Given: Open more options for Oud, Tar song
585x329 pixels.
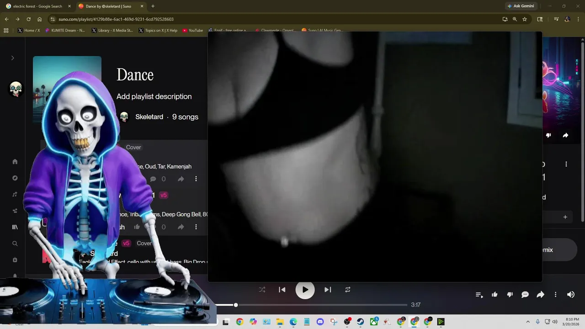Looking at the screenshot, I should pyautogui.click(x=196, y=179).
